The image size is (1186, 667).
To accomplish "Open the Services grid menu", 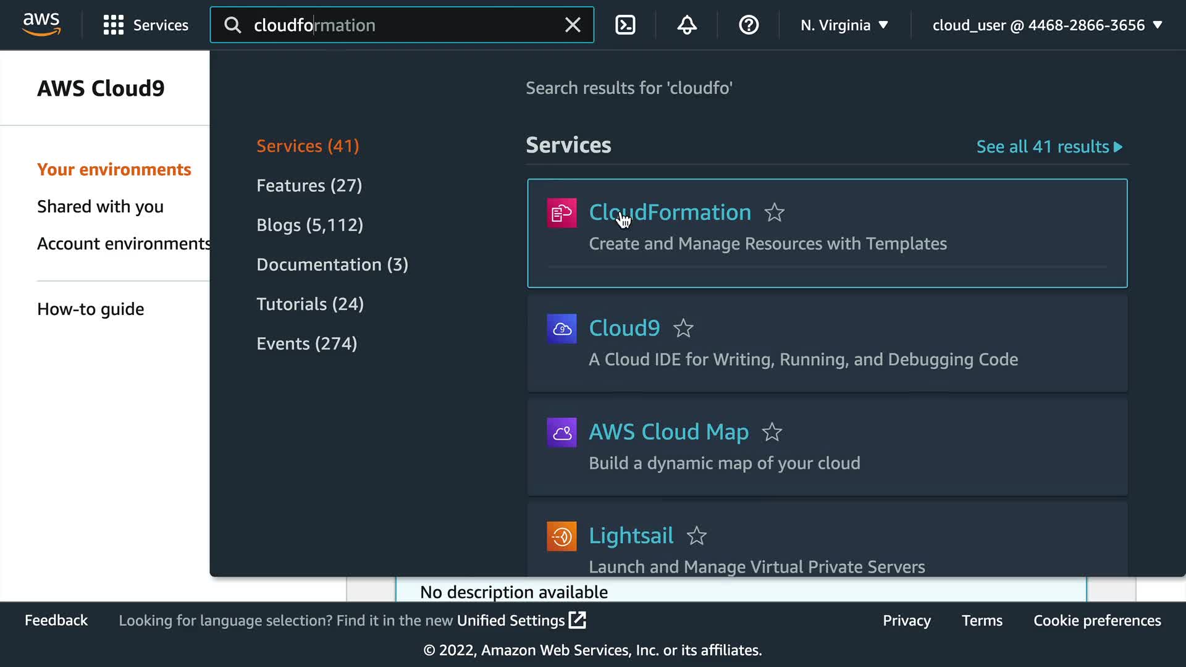I will 146,25.
